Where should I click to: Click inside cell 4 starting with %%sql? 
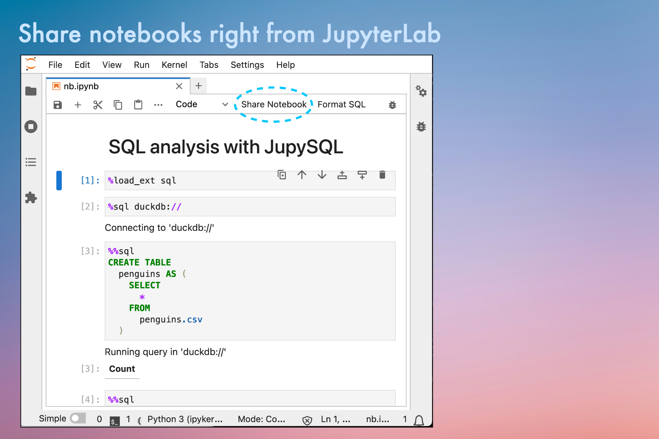pos(250,399)
